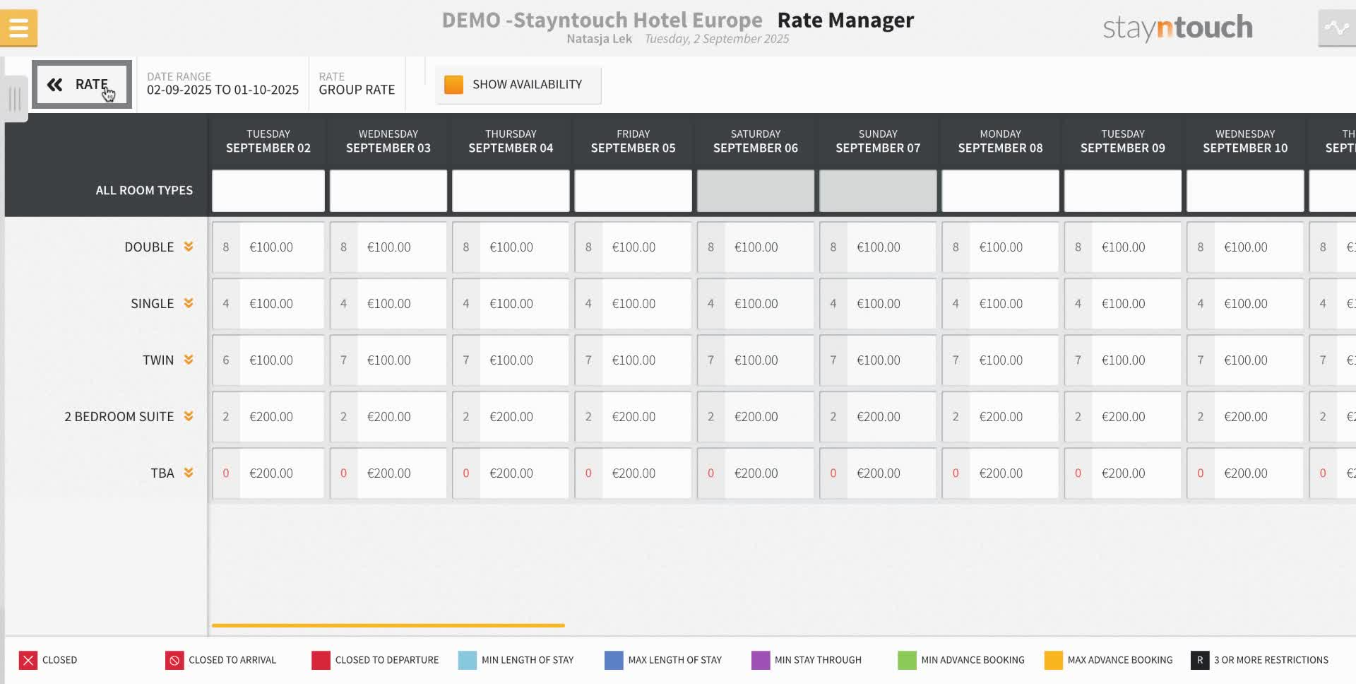Open Single rate cell for Sunday September 07
The image size is (1356, 684).
pyautogui.click(x=878, y=304)
